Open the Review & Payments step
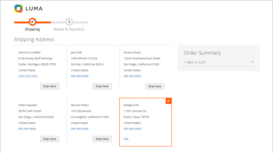273x153 pixels. [x=69, y=29]
